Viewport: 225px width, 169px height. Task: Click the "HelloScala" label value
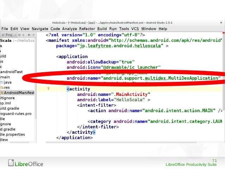pyautogui.click(x=129, y=100)
